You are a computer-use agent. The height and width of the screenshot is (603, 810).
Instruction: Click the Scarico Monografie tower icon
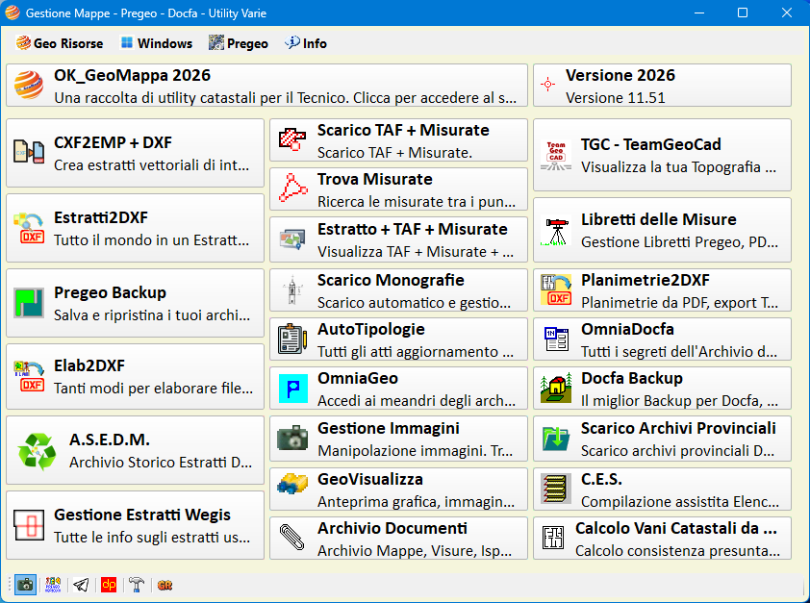click(292, 290)
